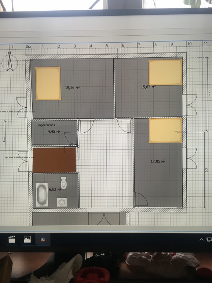This screenshot has height=283, width=212.
Task: Select the toilet in the bathroom
Action: click(x=63, y=183)
